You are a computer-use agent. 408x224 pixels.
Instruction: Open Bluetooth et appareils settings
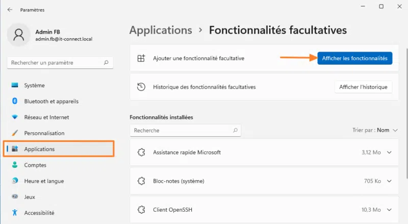[x=51, y=101]
